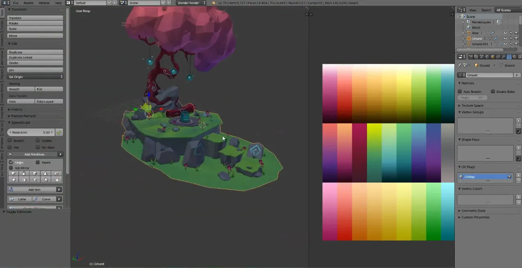Viewport: 522px width, 268px height.
Task: Enable Auto Smooth in Normals
Action: (x=460, y=91)
